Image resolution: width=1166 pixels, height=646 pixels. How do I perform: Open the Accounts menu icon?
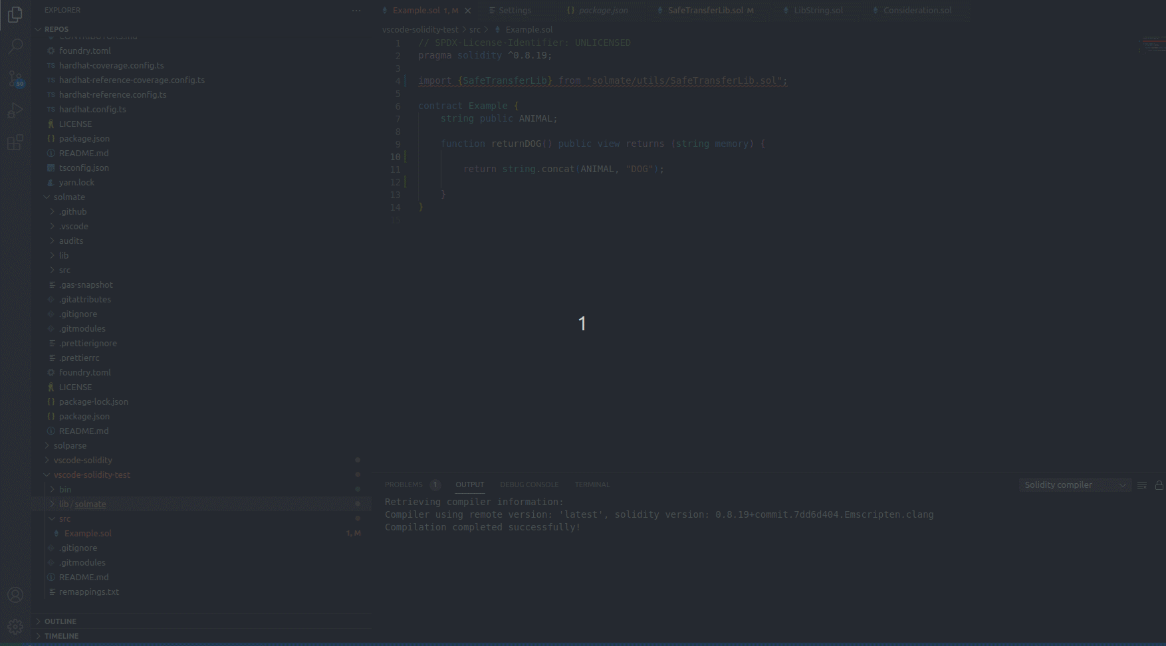click(15, 595)
